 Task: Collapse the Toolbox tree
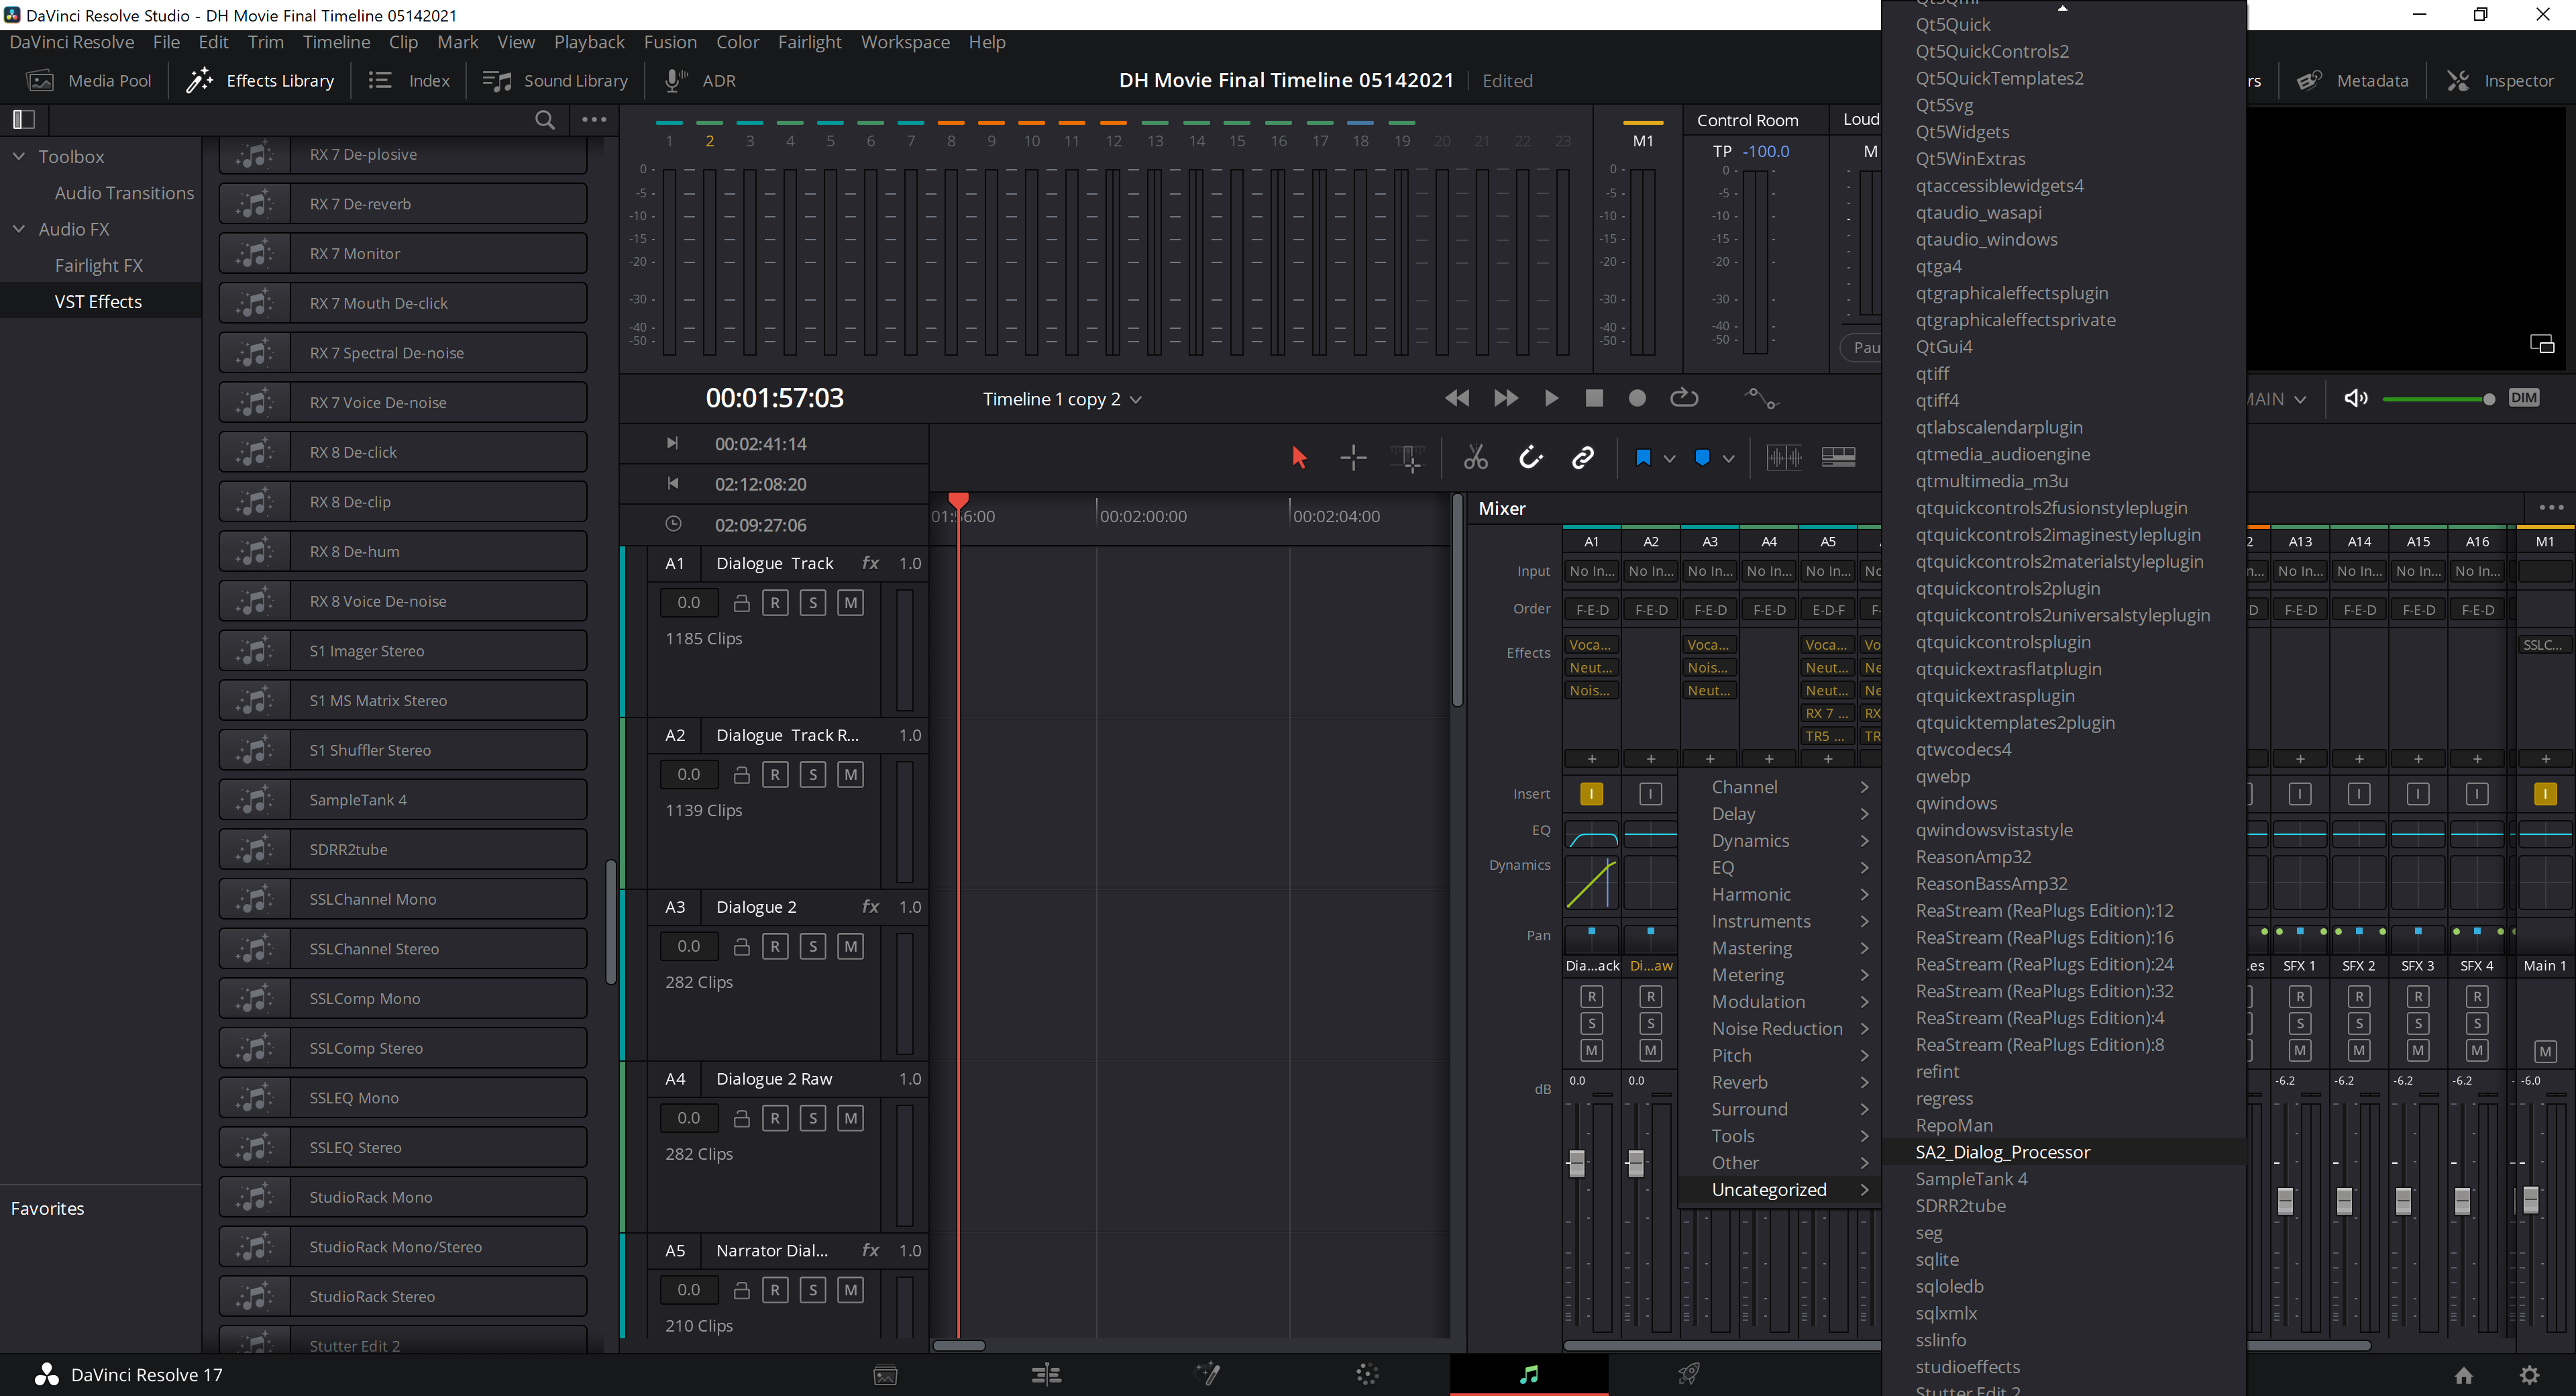19,156
